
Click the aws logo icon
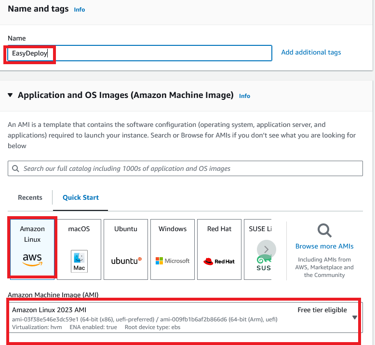click(32, 260)
